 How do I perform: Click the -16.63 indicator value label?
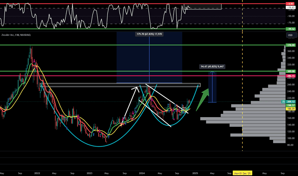[291, 7]
